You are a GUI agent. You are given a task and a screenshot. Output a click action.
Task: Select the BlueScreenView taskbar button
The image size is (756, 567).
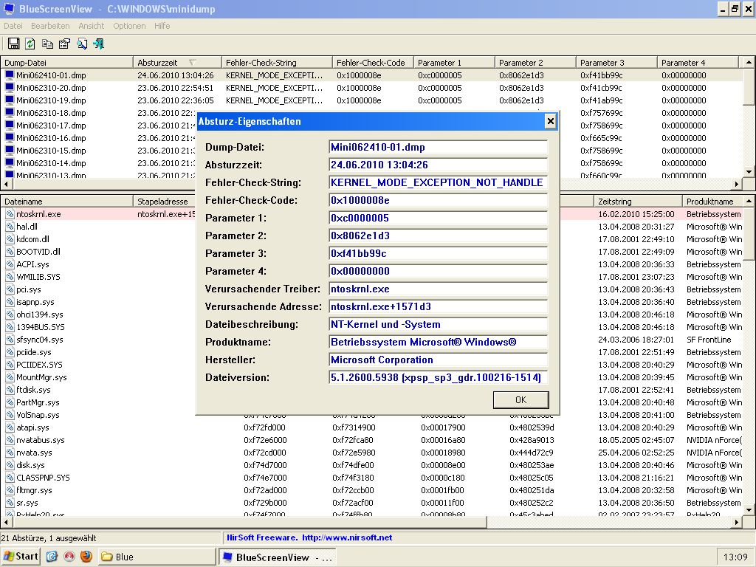pos(278,557)
